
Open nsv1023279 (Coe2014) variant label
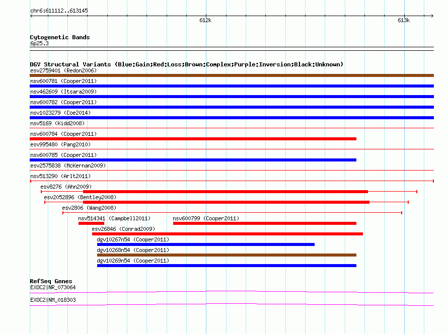[x=60, y=113]
